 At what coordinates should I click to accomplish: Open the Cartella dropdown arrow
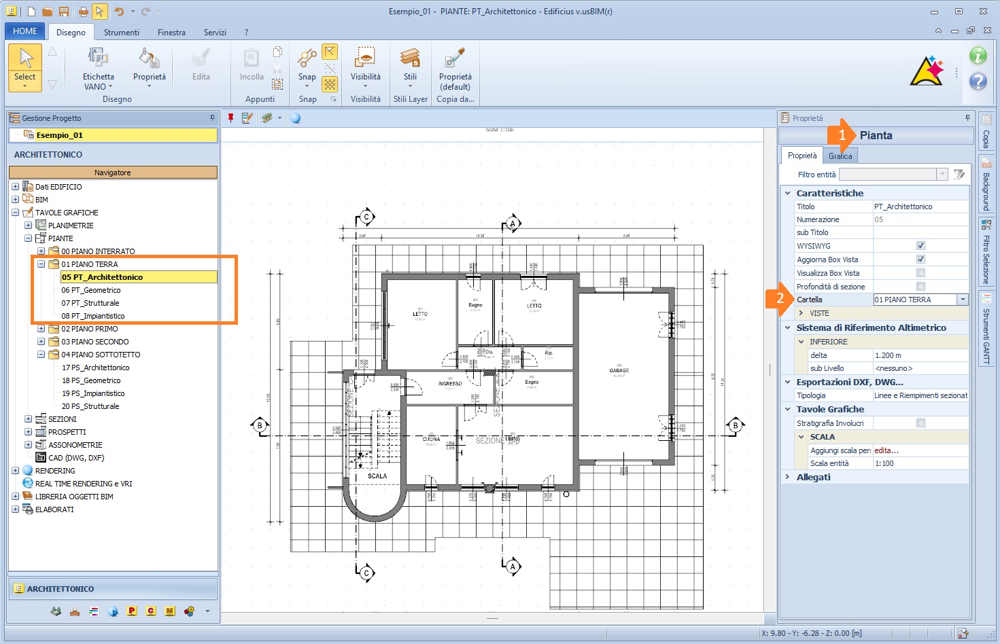tap(963, 300)
